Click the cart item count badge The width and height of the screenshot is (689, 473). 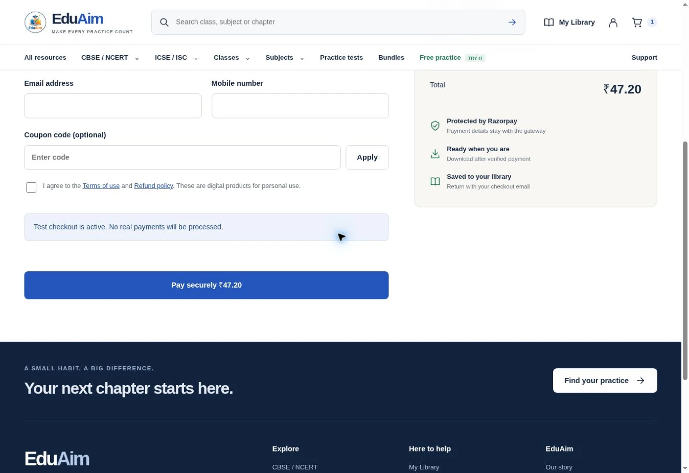652,22
